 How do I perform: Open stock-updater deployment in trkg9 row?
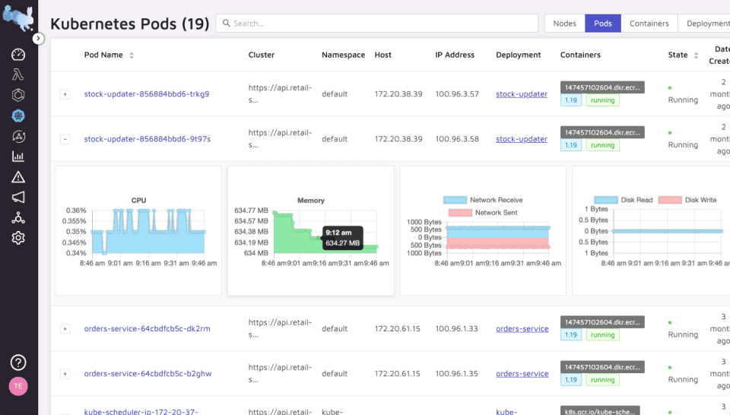click(522, 94)
